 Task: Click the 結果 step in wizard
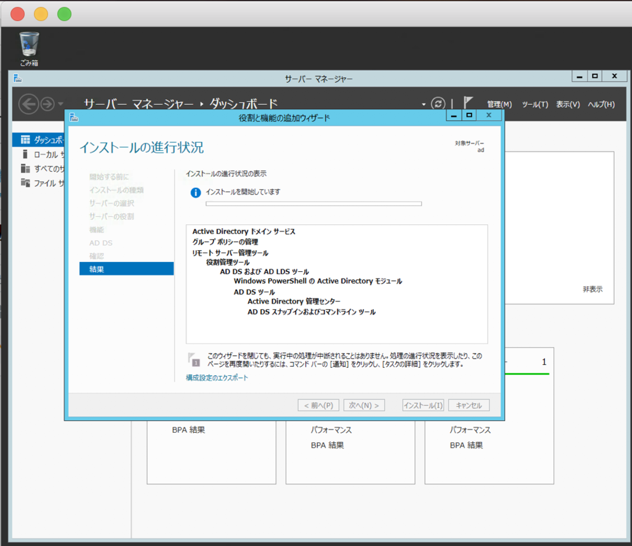[x=127, y=269]
